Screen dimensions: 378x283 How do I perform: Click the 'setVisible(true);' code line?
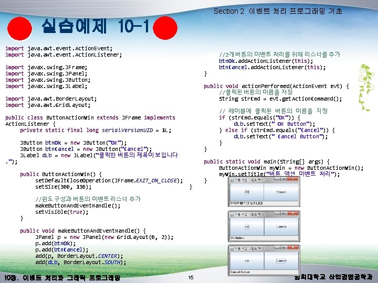(62, 212)
